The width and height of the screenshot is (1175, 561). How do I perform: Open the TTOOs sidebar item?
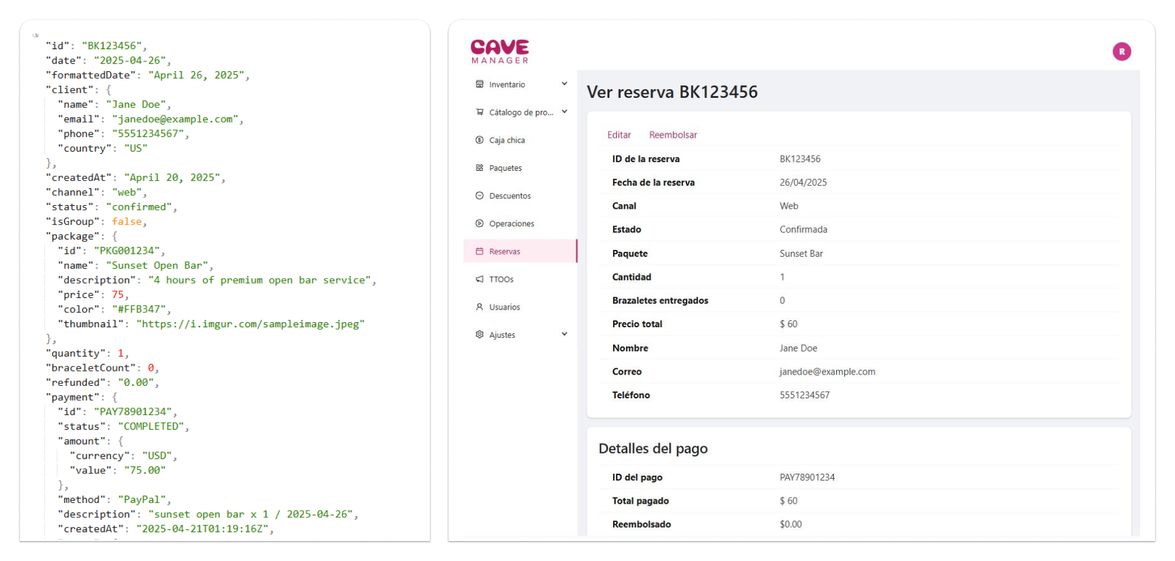pyautogui.click(x=520, y=279)
